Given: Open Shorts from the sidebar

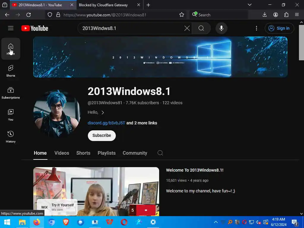Looking at the screenshot, I should [11, 71].
